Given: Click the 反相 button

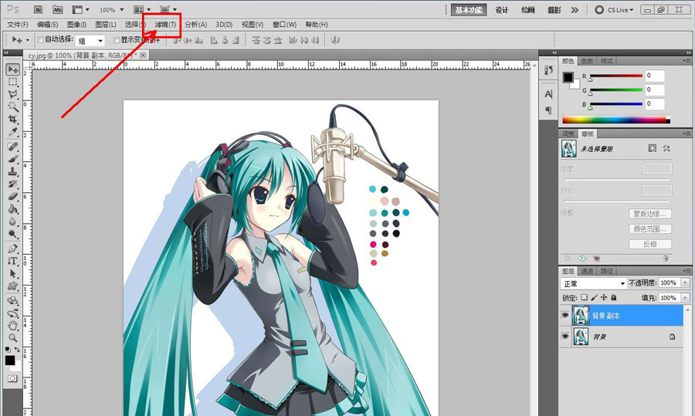Looking at the screenshot, I should click(x=649, y=244).
